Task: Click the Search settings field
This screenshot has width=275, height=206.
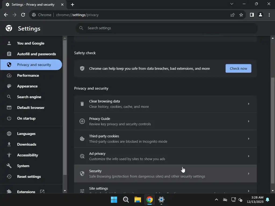Action: (167, 28)
